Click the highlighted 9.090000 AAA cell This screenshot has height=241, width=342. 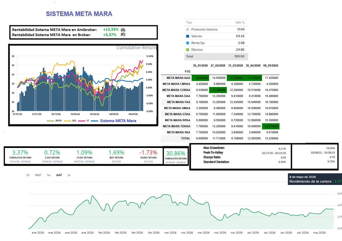tap(201, 78)
